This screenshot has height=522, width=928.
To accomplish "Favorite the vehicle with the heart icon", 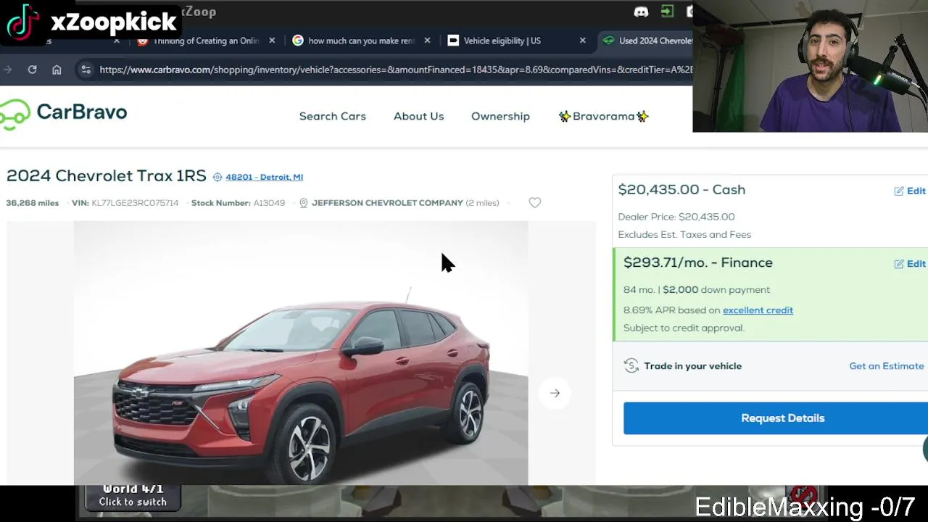I will tap(534, 203).
